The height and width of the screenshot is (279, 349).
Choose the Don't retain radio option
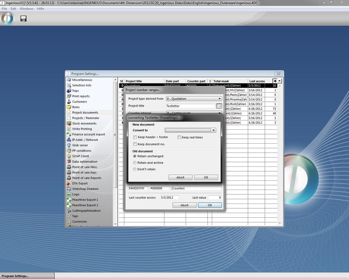135,169
